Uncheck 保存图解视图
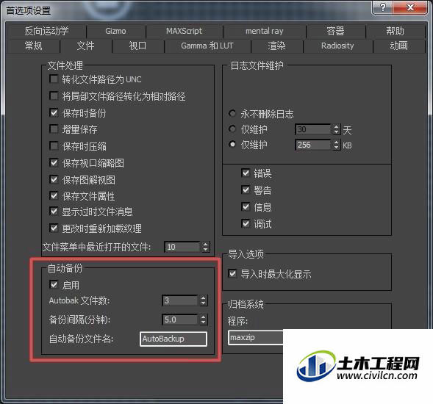Image resolution: width=433 pixels, height=404 pixels. (54, 180)
